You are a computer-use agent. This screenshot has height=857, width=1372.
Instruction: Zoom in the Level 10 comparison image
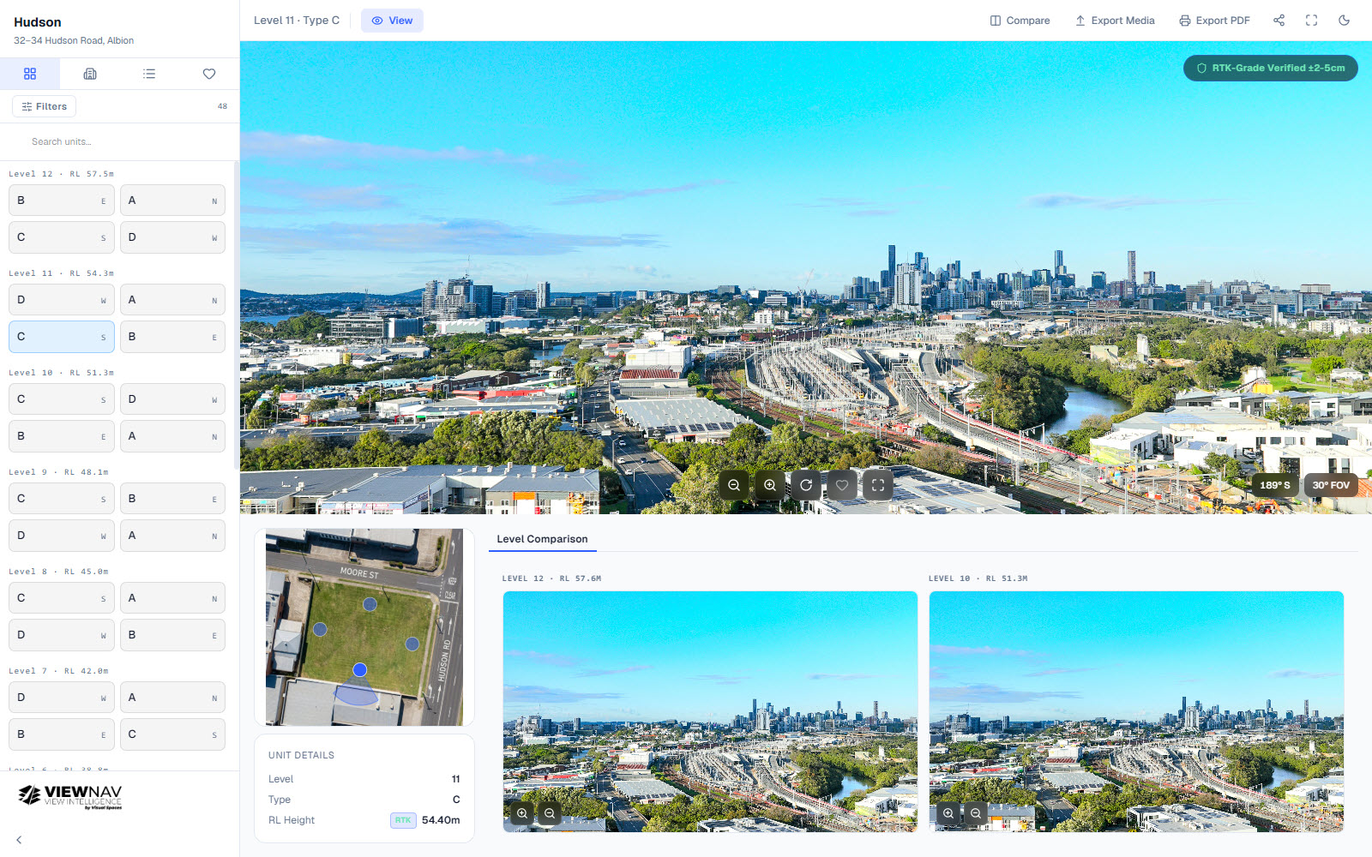point(948,813)
